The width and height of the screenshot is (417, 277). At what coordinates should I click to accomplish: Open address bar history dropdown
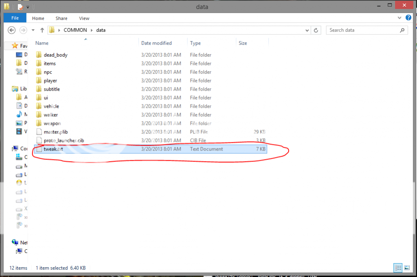coord(307,30)
